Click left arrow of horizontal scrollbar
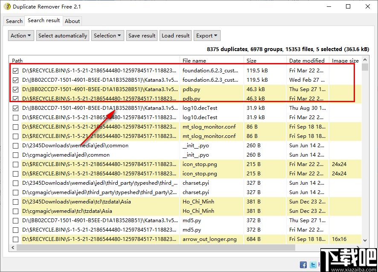The height and width of the screenshot is (272, 378). coord(13,247)
